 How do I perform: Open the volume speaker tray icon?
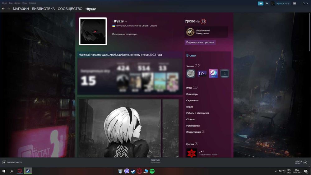[x=280, y=171]
